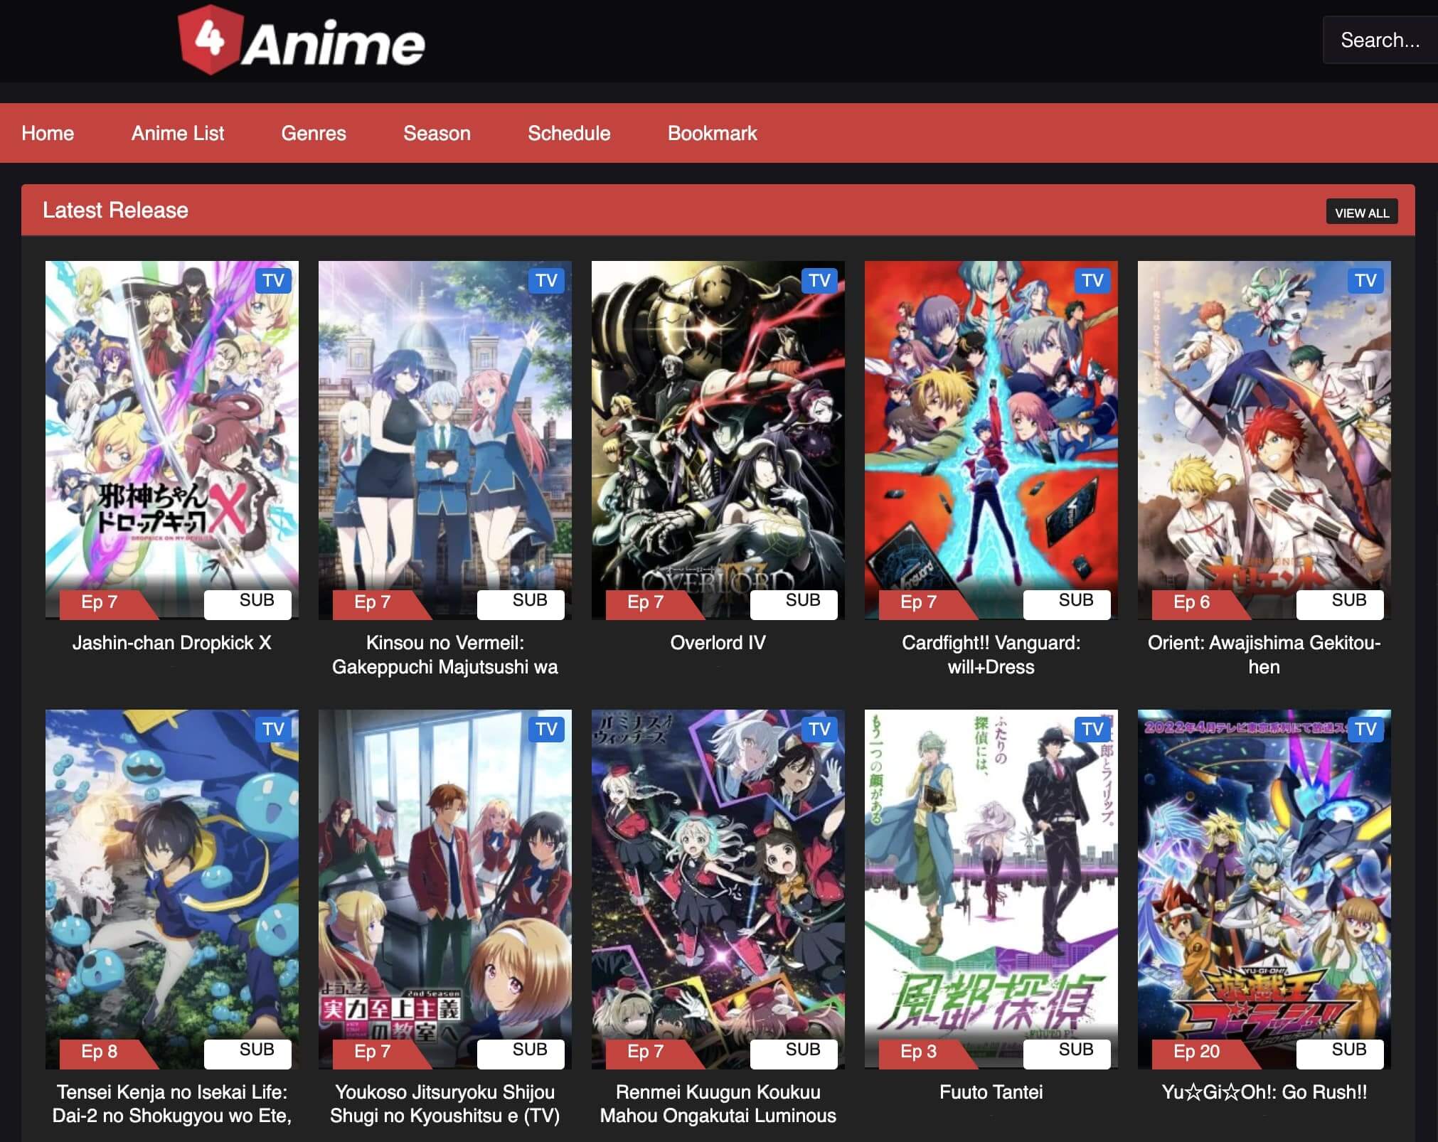1438x1142 pixels.
Task: Click the TV badge on Jashin-chan Dropkick X
Action: click(274, 280)
